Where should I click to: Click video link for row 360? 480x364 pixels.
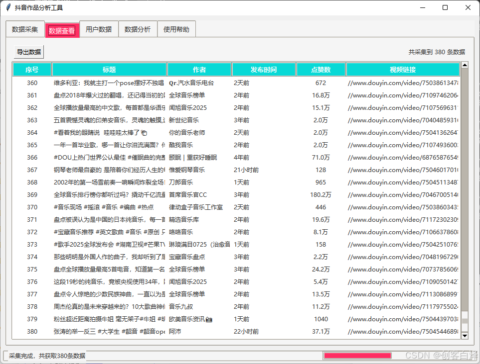(403, 83)
